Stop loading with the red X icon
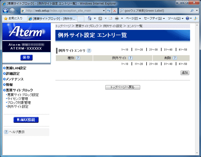This screenshot has height=157, width=201. [x=115, y=11]
